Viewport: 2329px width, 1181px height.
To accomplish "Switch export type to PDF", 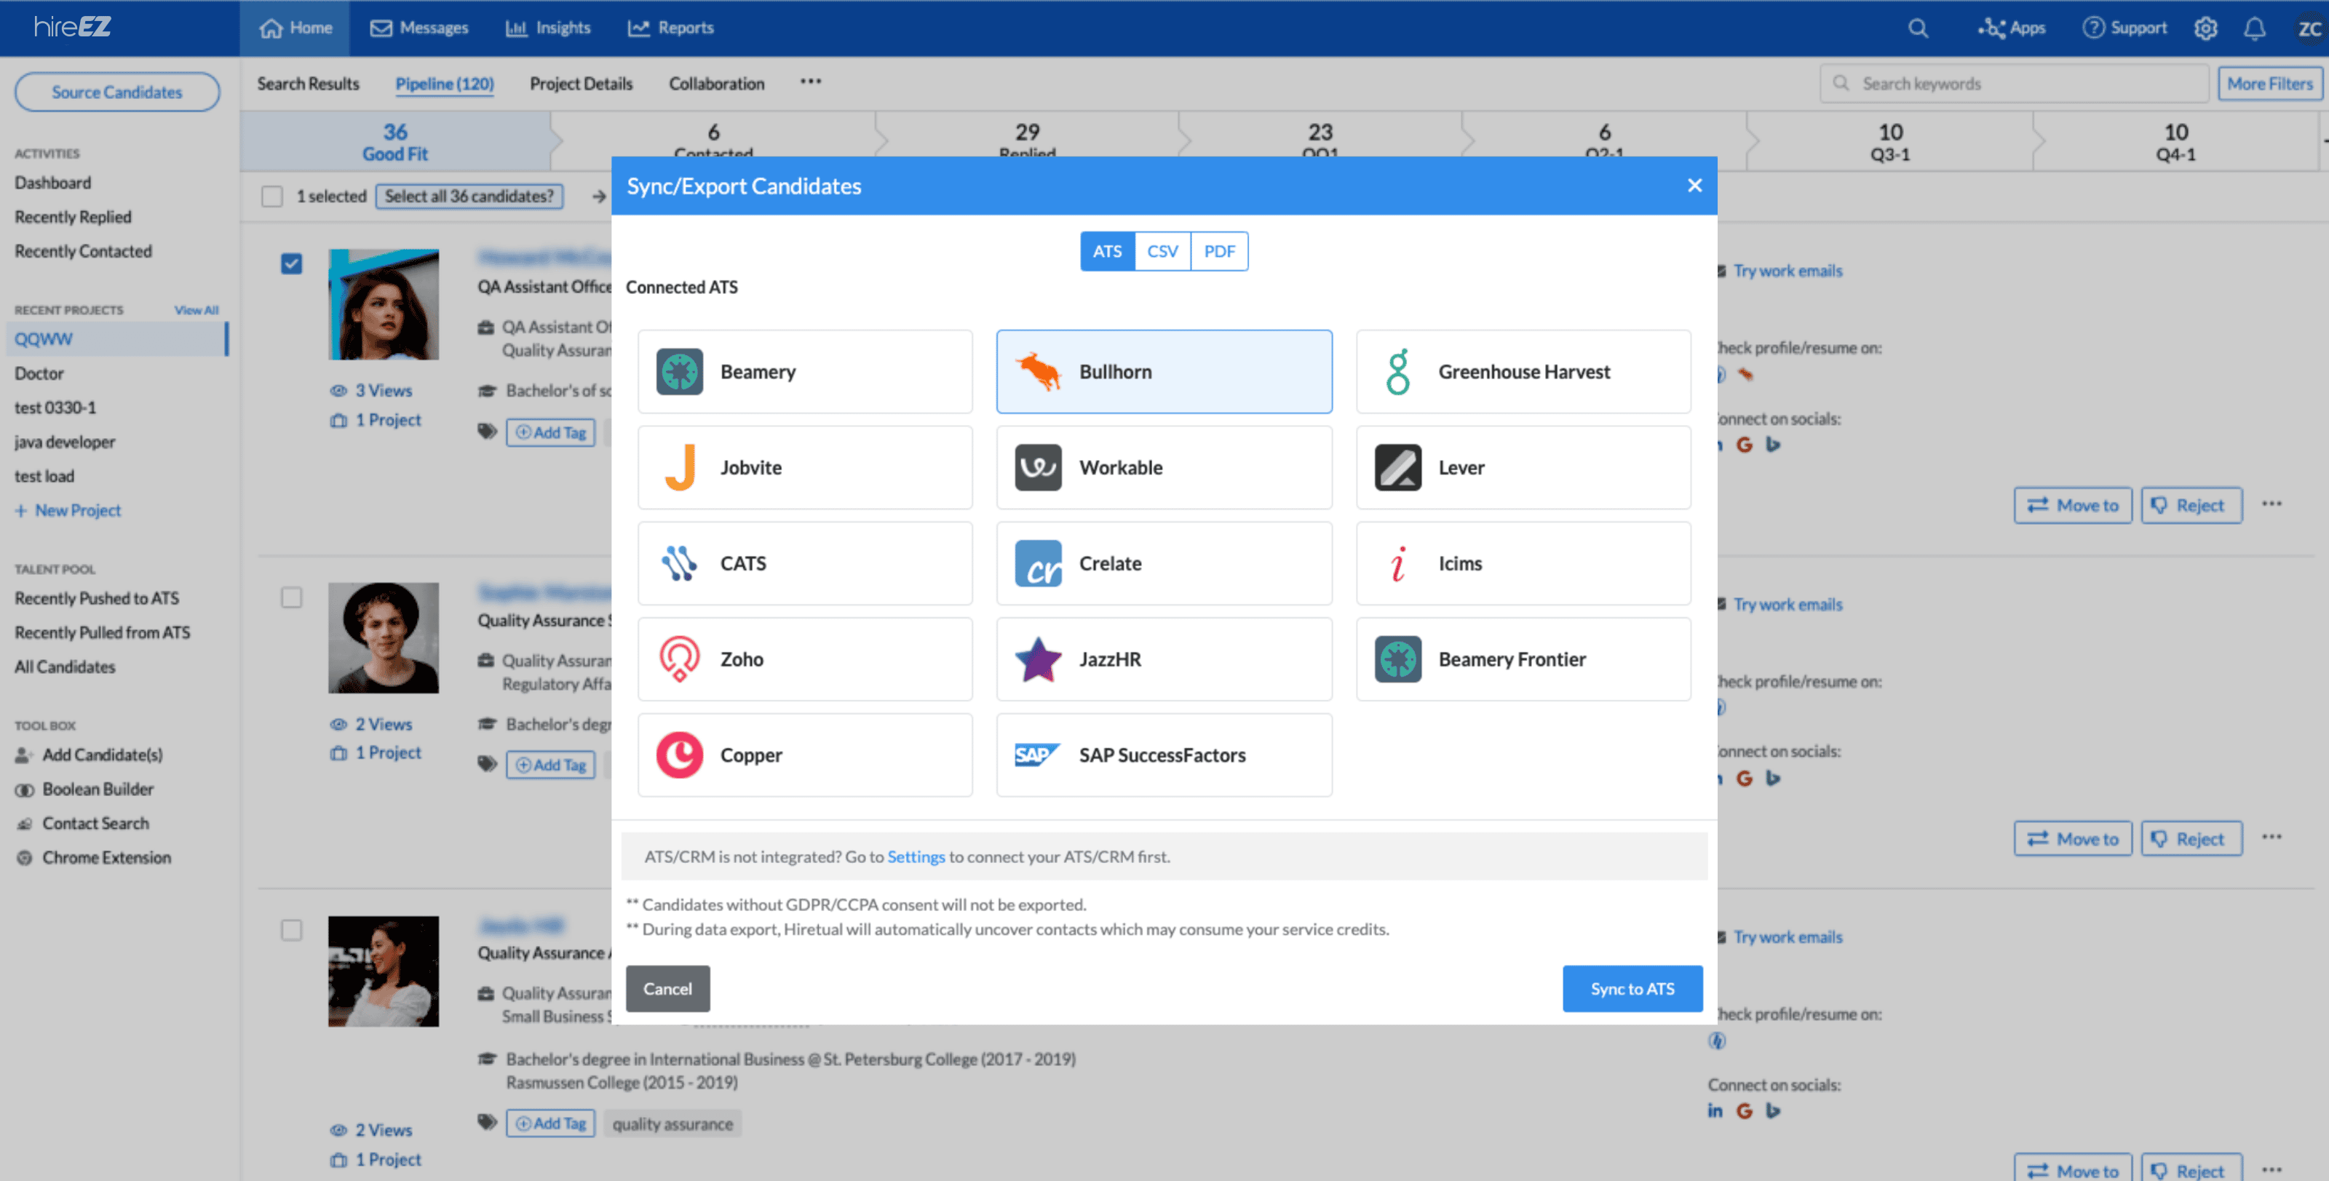I will pyautogui.click(x=1219, y=251).
